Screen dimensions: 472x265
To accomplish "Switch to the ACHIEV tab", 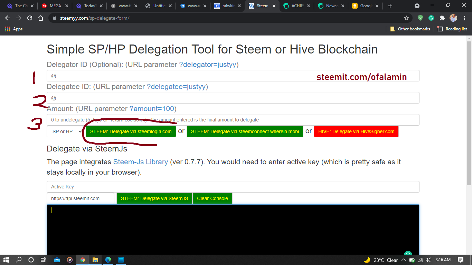I will tap(296, 6).
